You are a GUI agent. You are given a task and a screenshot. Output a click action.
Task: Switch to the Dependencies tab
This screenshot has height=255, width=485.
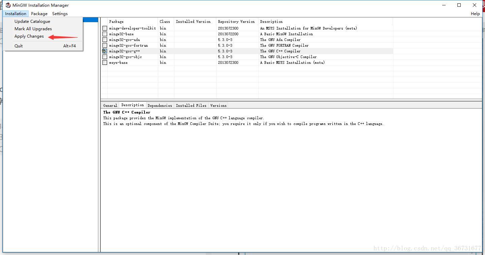tap(160, 105)
